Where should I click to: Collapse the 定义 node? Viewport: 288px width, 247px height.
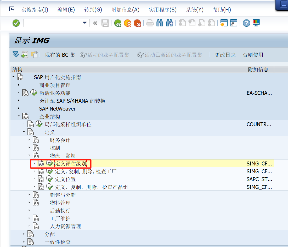(24, 132)
